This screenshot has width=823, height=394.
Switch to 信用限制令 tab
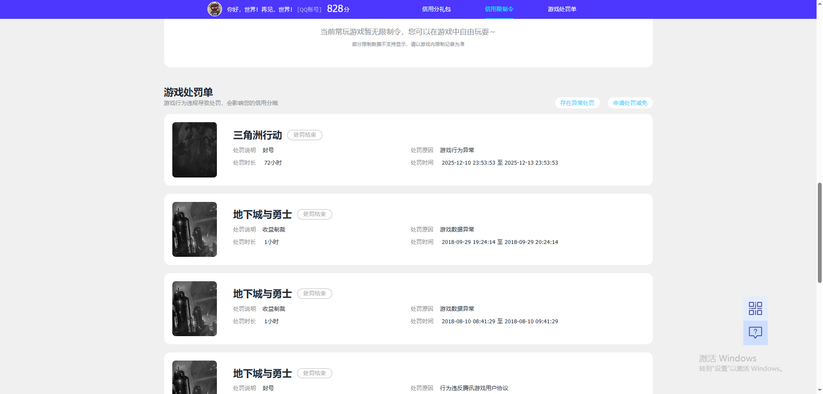click(x=499, y=9)
